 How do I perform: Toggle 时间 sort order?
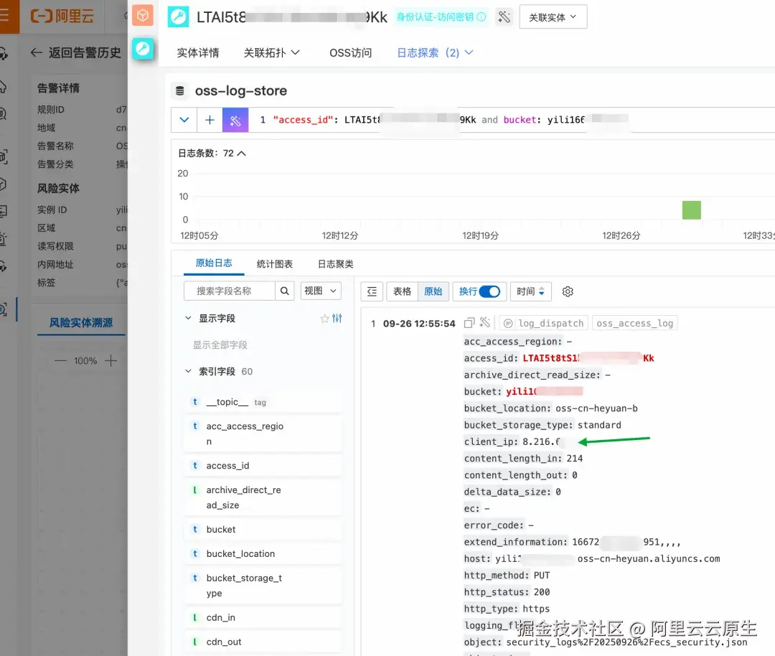530,291
